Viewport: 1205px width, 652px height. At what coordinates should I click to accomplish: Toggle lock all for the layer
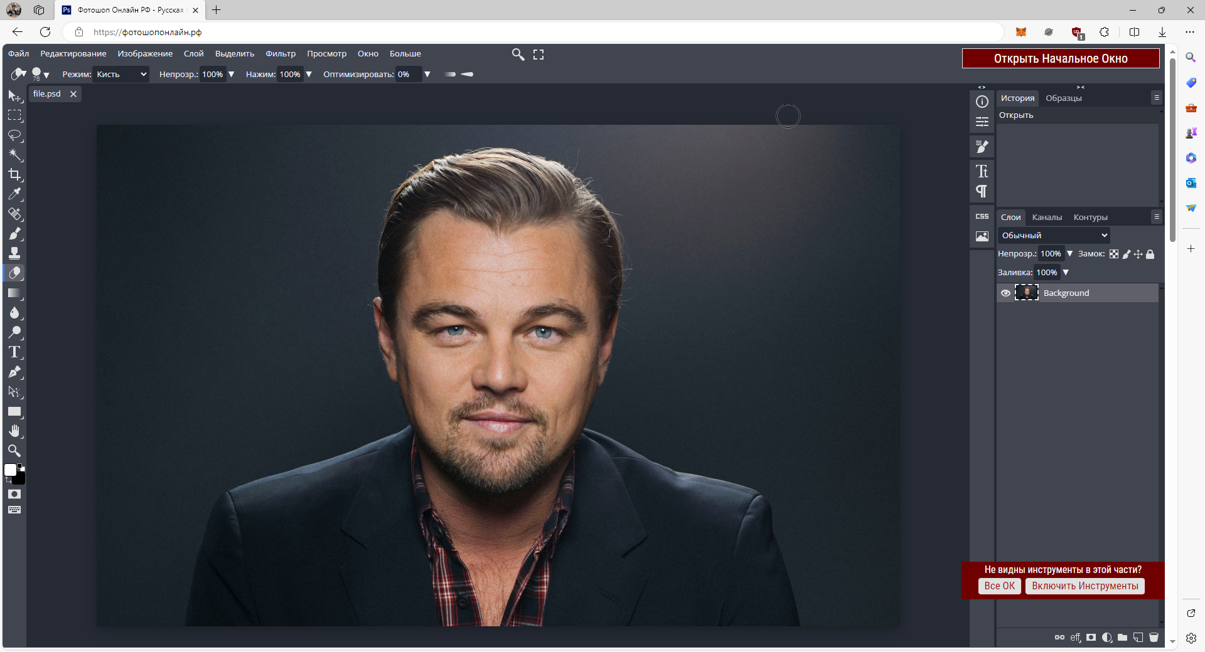1150,254
